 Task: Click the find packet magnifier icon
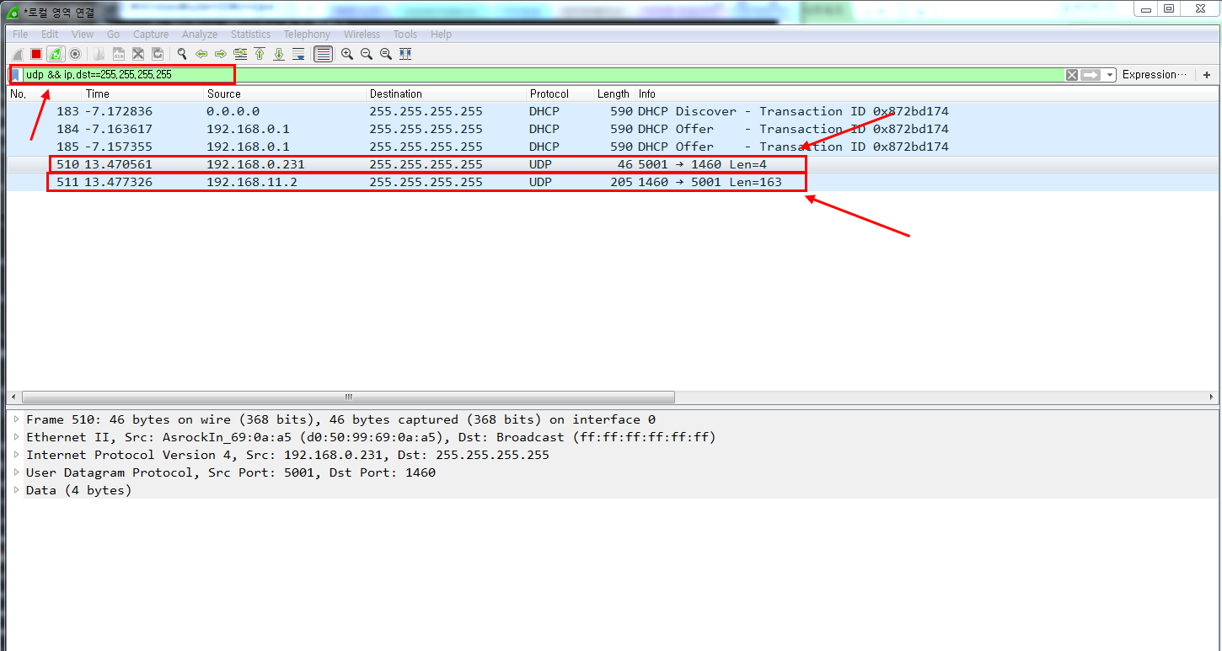pos(181,54)
